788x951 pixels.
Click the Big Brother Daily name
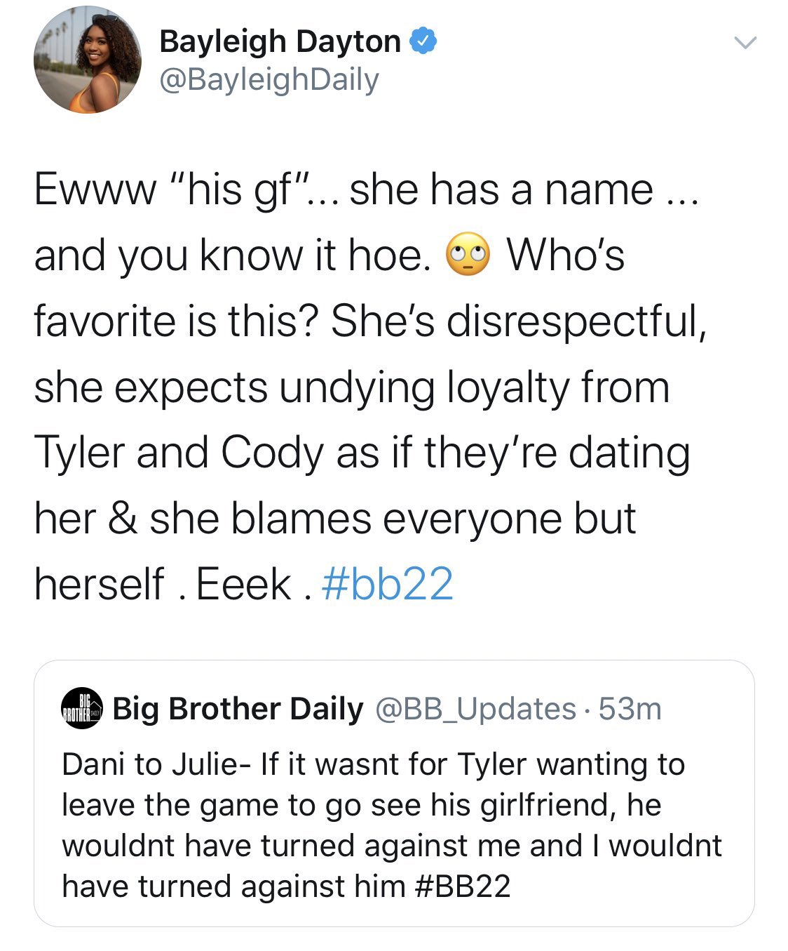[238, 709]
